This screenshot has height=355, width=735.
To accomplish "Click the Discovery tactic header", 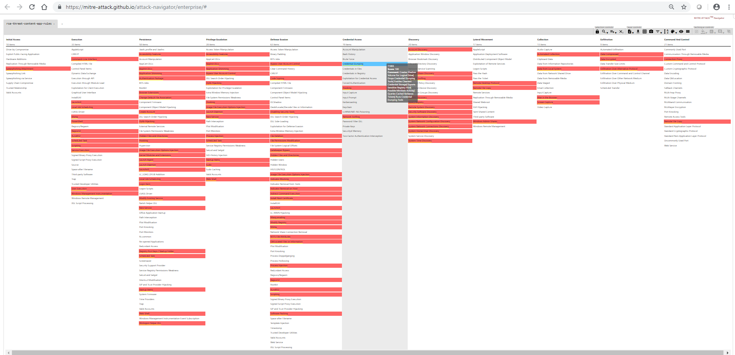I will [414, 40].
